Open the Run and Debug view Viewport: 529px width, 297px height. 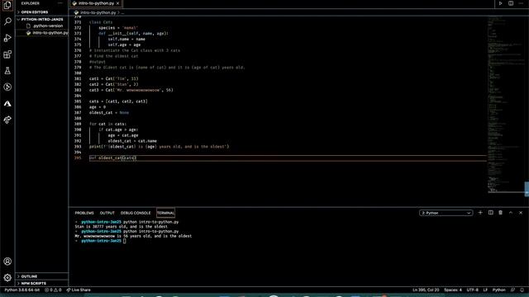7,38
